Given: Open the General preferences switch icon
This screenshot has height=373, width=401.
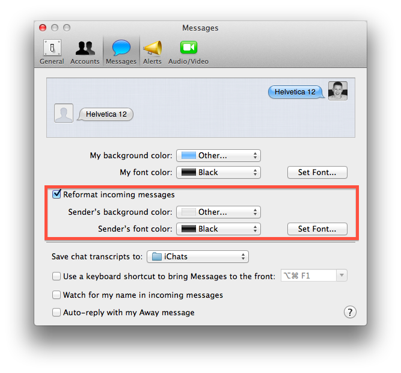Looking at the screenshot, I should point(52,48).
